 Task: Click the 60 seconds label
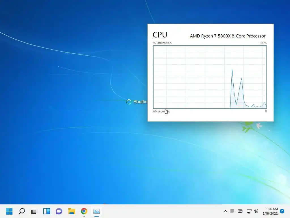[161, 111]
